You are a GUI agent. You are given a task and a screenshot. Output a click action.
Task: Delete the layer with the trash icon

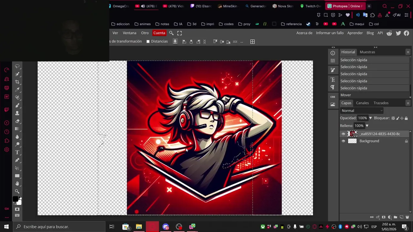[x=407, y=217]
